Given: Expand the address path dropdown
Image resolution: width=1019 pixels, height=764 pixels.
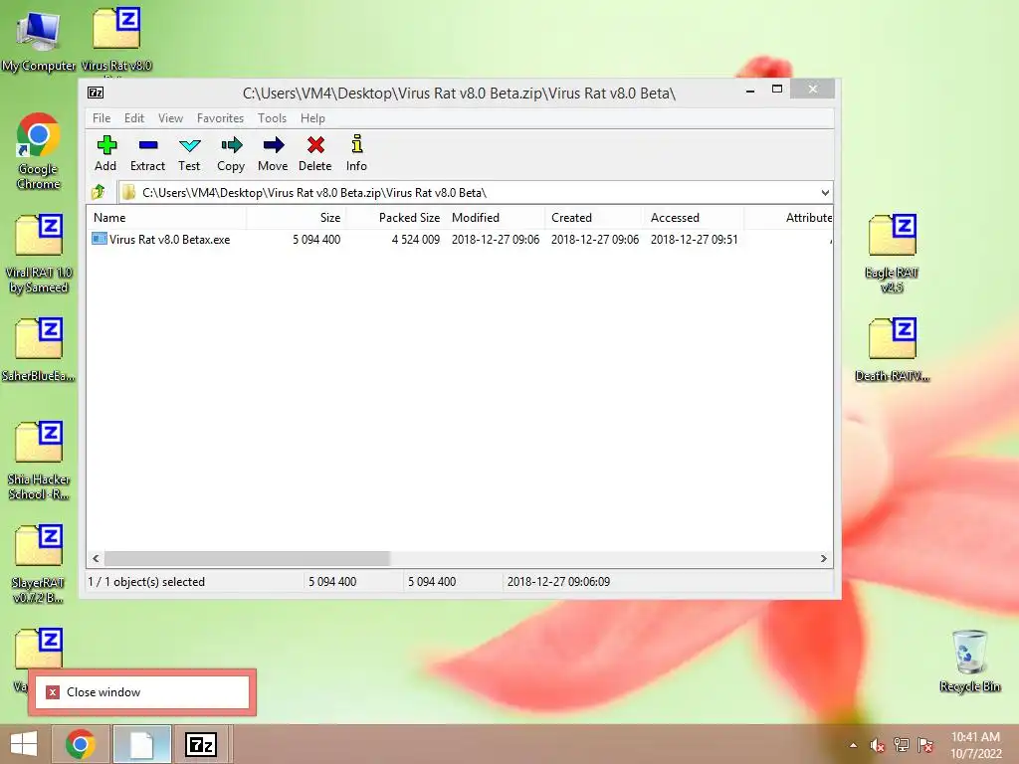Looking at the screenshot, I should click(x=825, y=192).
